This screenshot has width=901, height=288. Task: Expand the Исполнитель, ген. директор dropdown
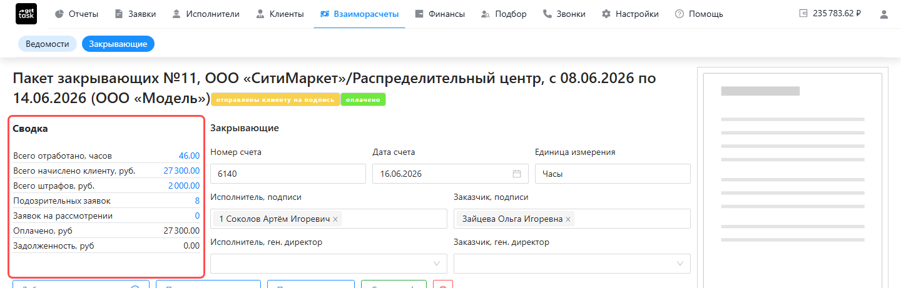[329, 264]
